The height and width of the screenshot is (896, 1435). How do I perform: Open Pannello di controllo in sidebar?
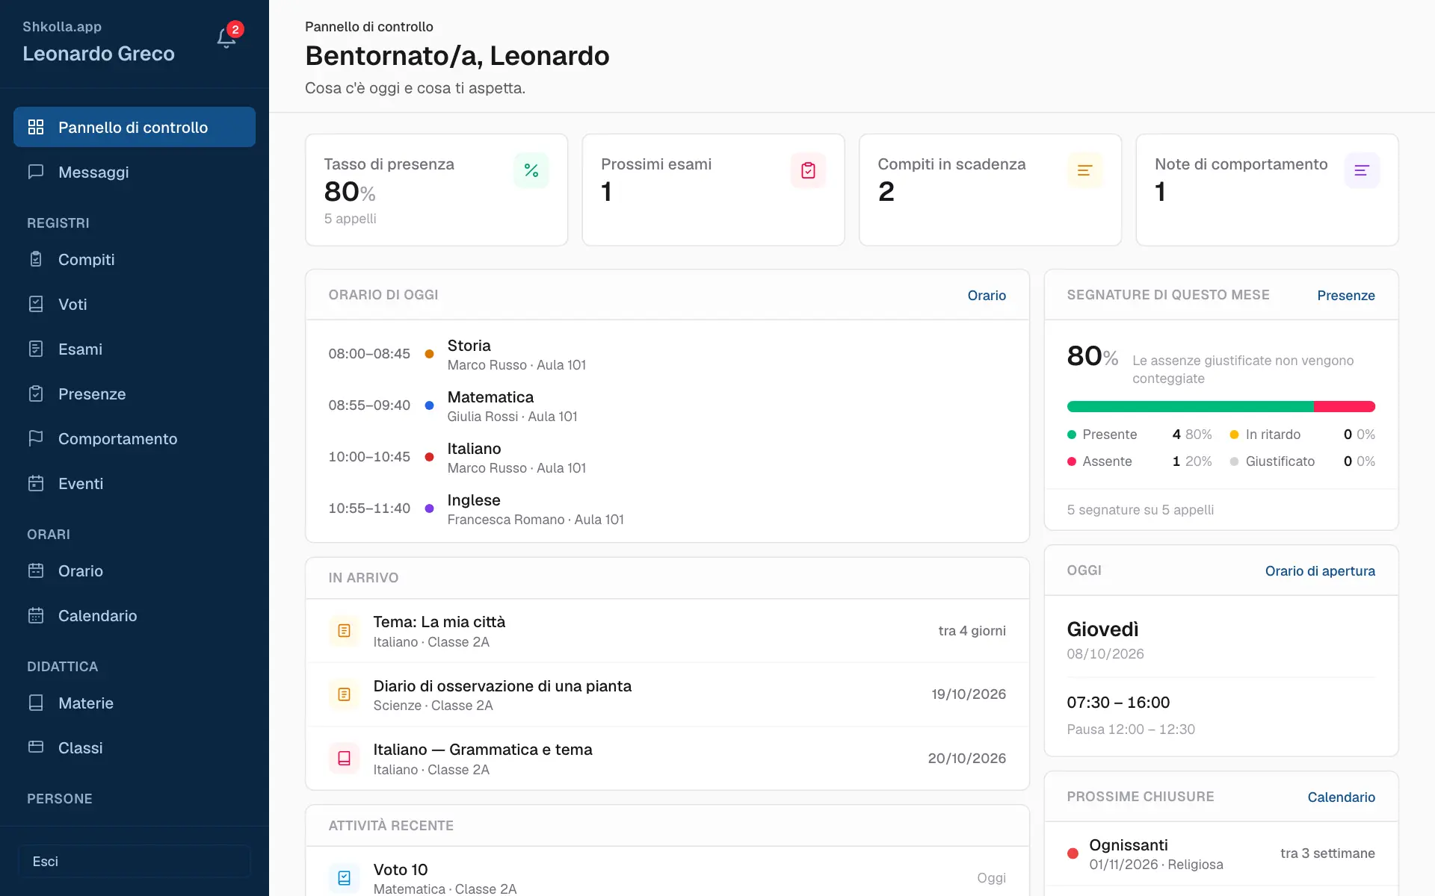[x=135, y=127]
